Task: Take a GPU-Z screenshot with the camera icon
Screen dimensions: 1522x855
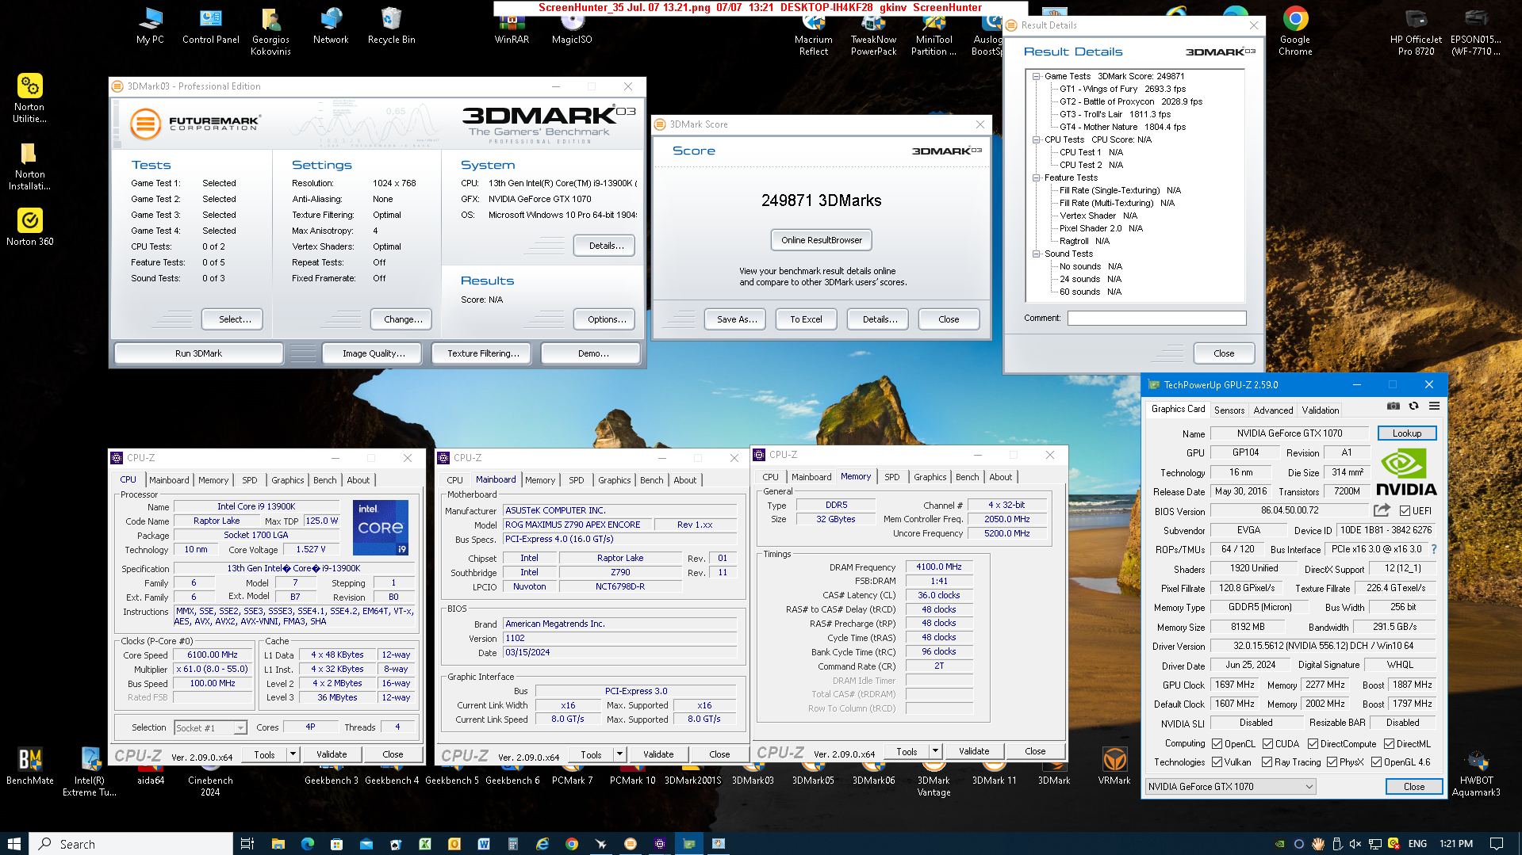Action: pos(1394,407)
